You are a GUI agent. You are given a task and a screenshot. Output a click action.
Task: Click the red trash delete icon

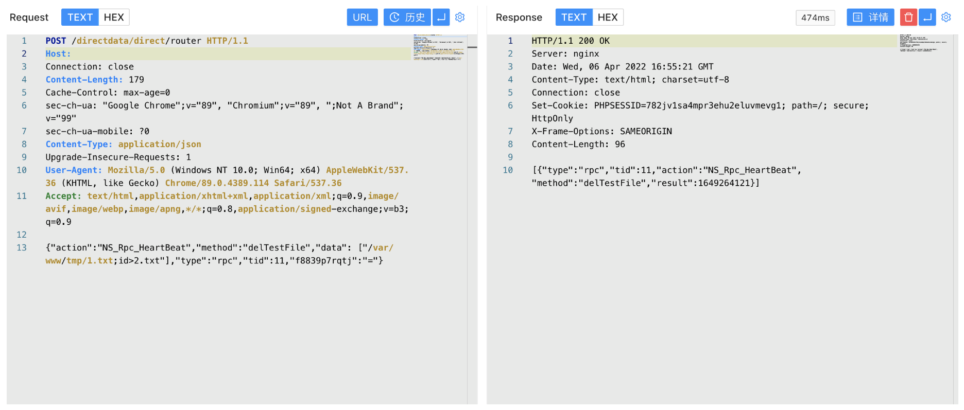coord(908,17)
